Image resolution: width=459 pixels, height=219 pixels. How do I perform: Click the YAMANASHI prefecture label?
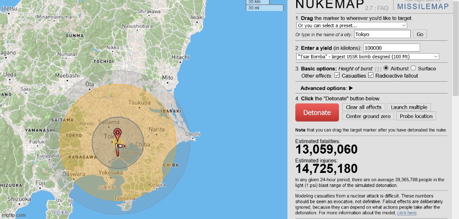40,130
